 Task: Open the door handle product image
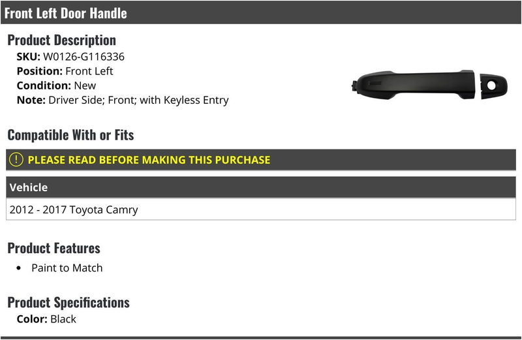pos(429,85)
